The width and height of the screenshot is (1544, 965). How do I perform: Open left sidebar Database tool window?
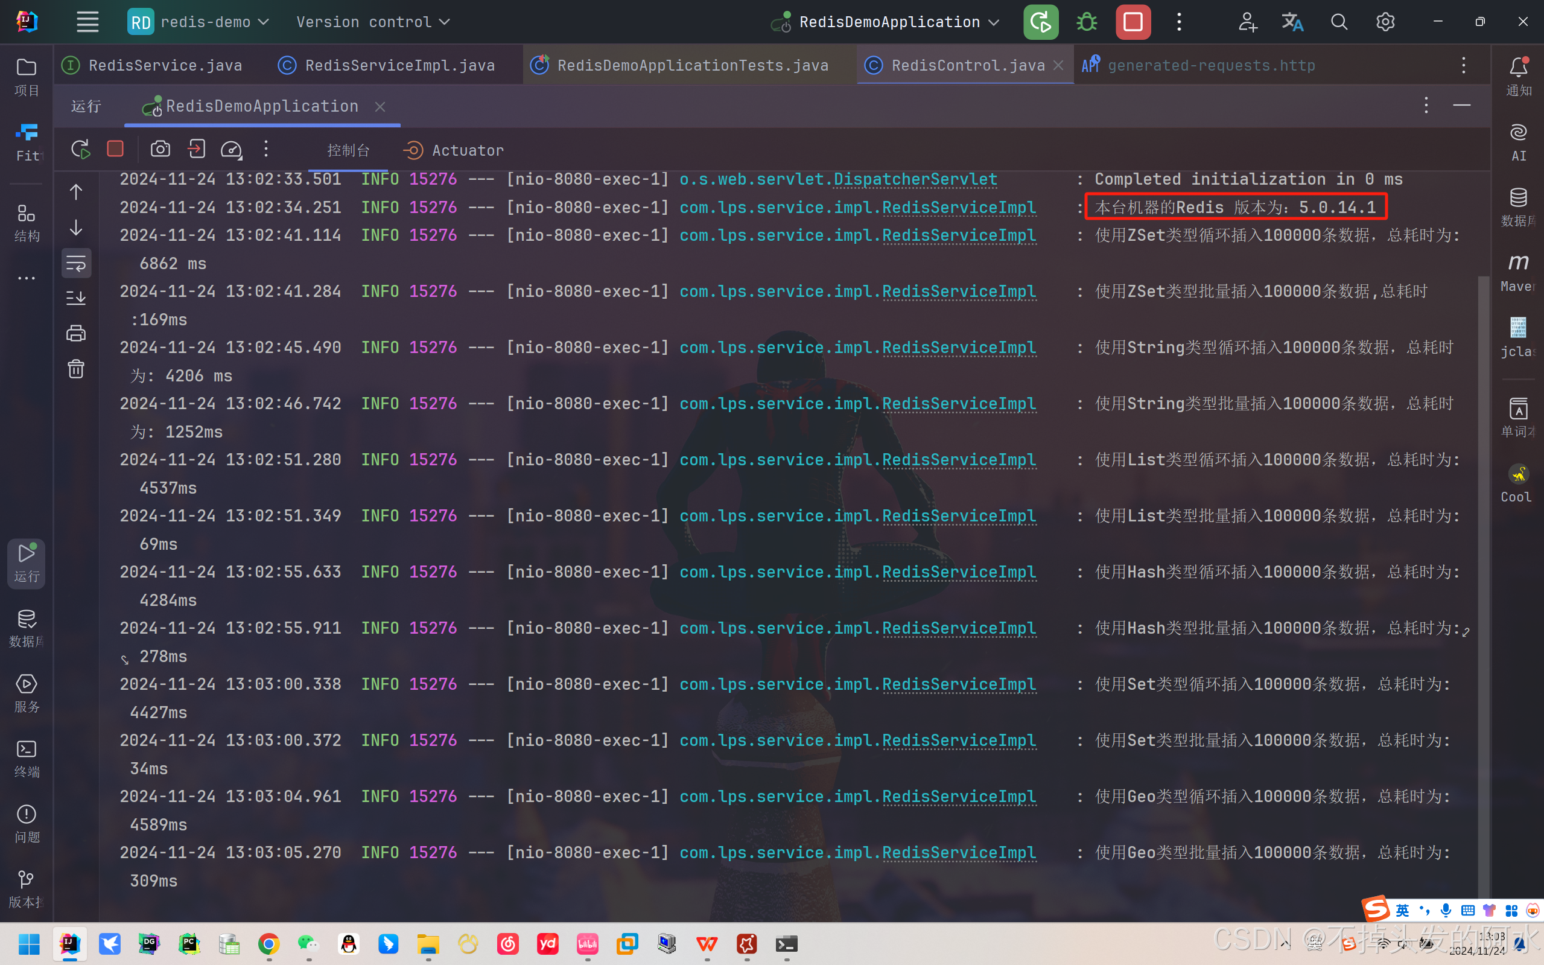(26, 628)
